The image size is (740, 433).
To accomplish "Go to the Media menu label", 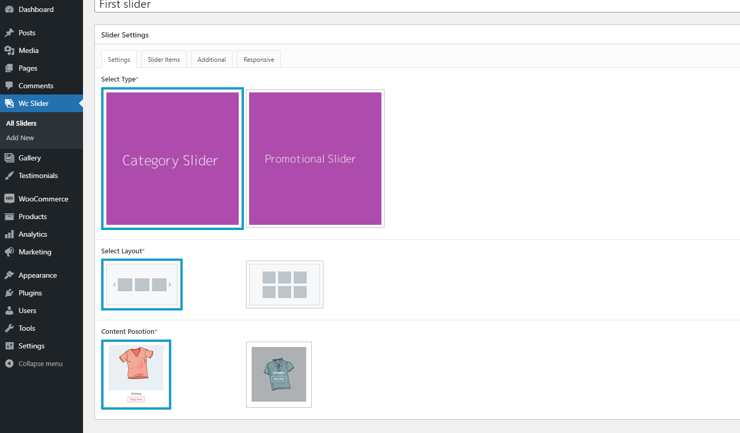I will coord(29,50).
